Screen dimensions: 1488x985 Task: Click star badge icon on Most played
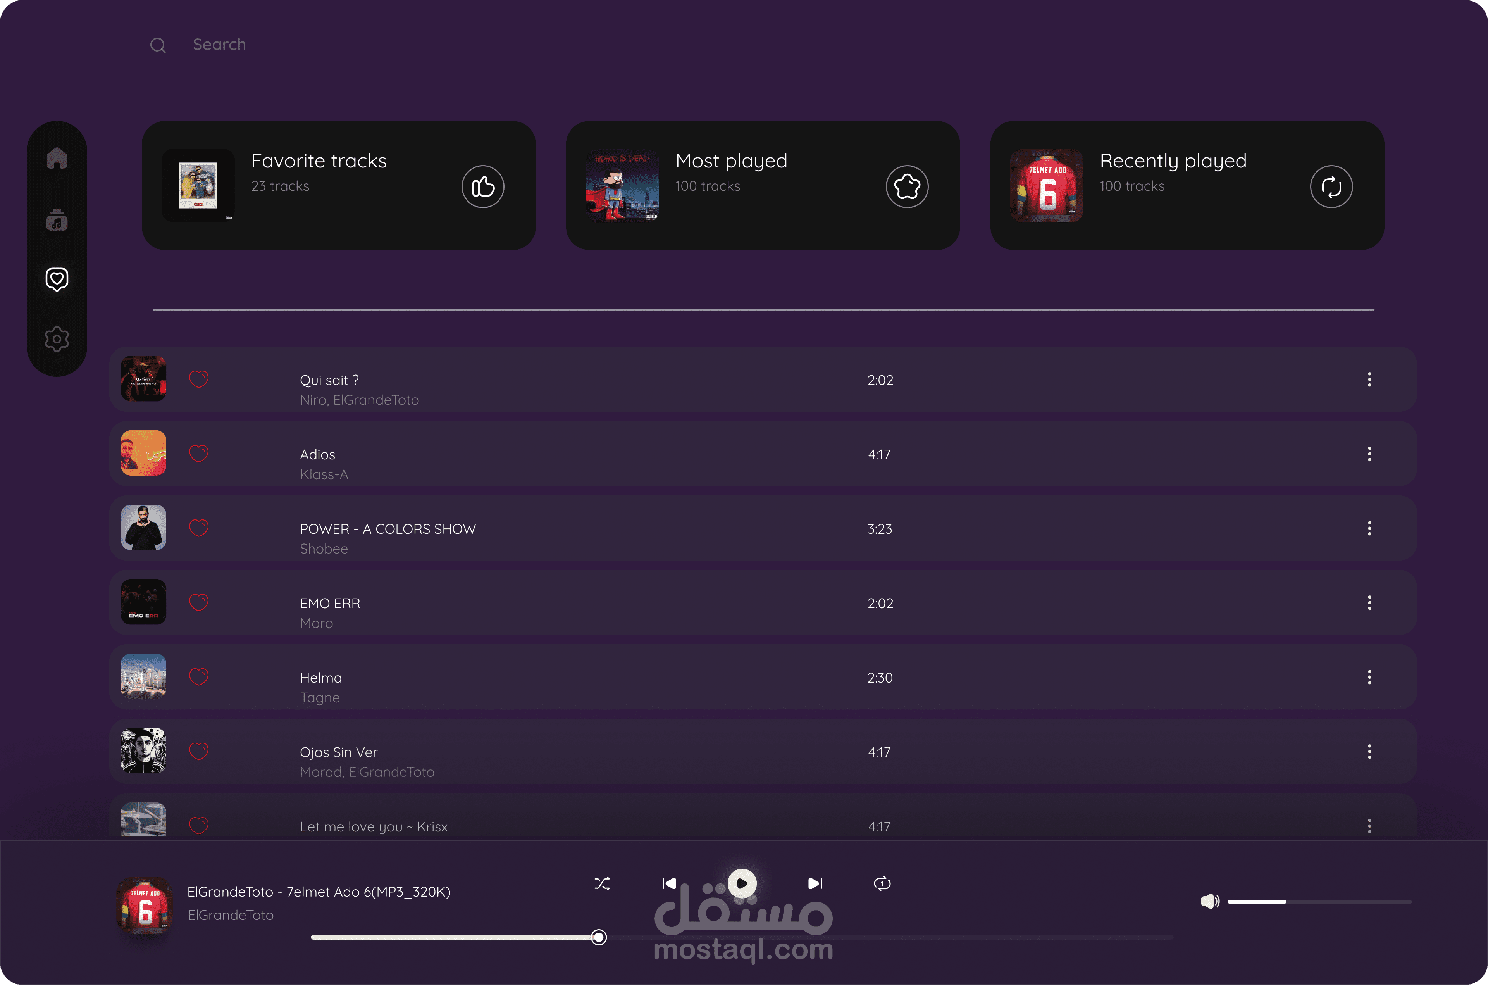[x=907, y=186]
